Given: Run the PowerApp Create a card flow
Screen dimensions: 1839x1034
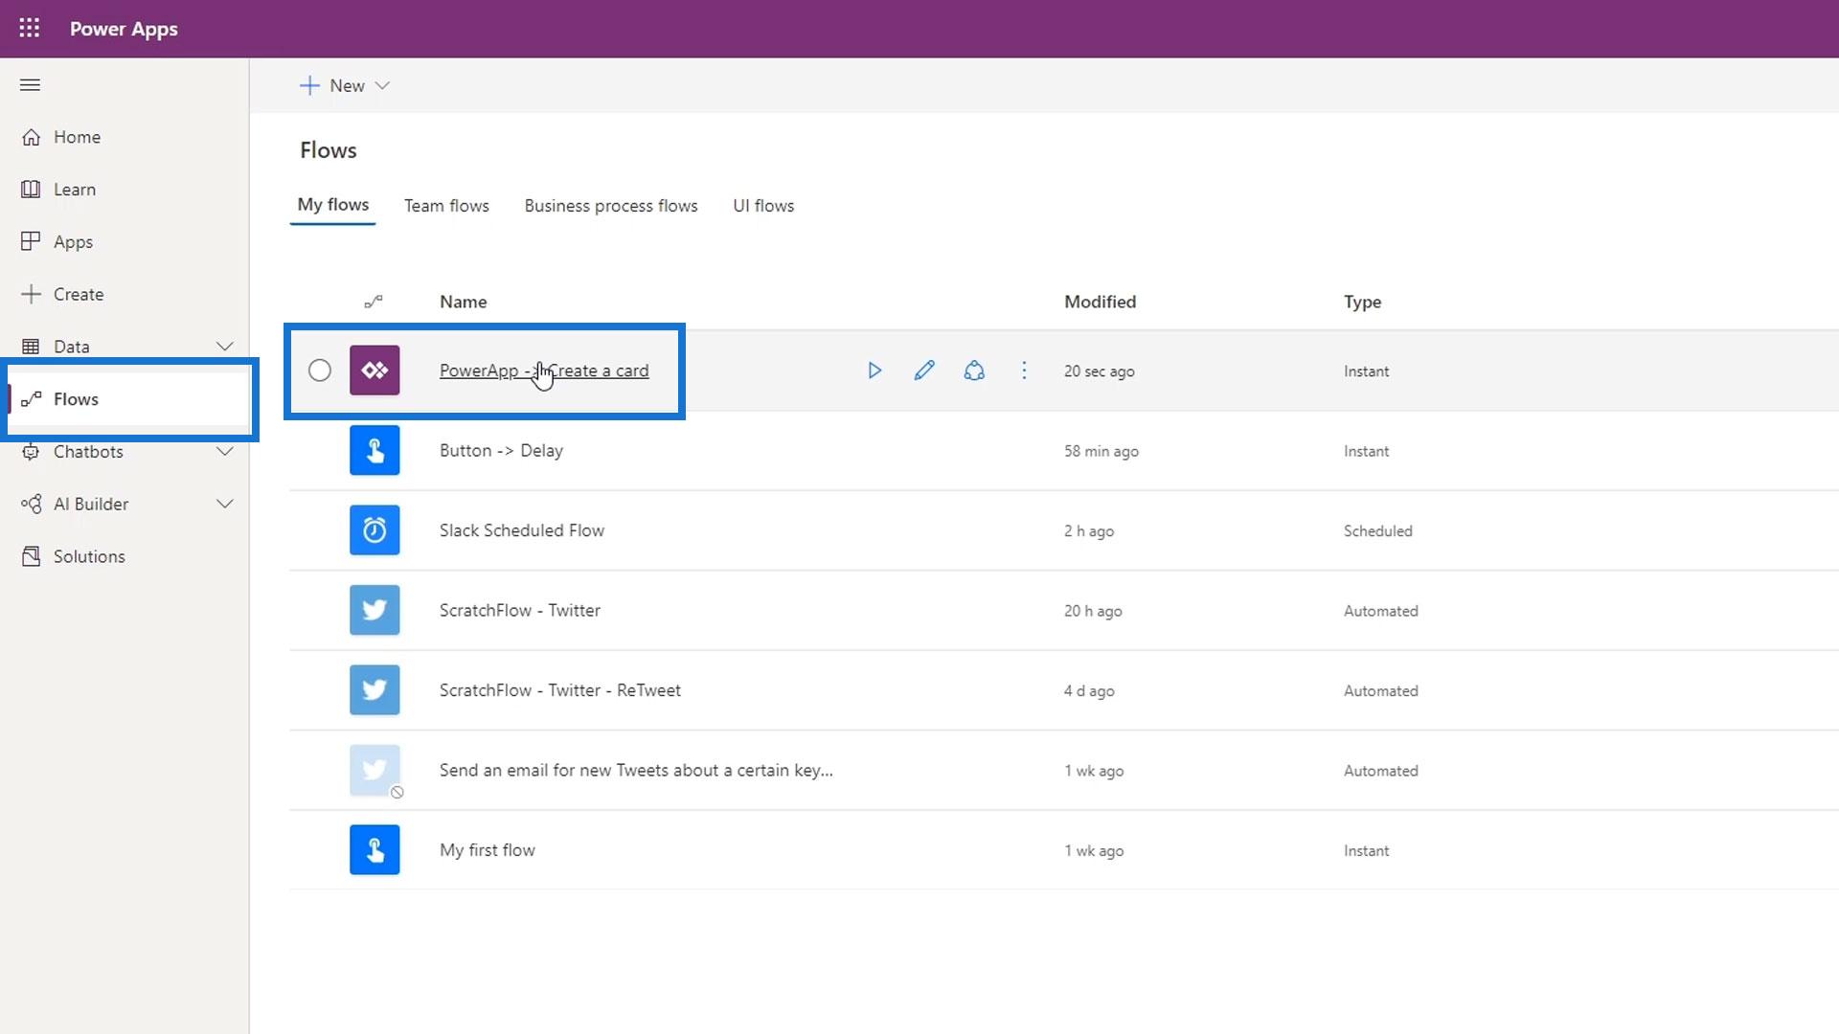Looking at the screenshot, I should [x=874, y=371].
